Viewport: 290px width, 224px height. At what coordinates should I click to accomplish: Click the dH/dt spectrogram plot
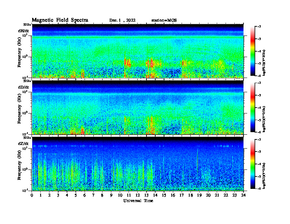pyautogui.click(x=138, y=51)
